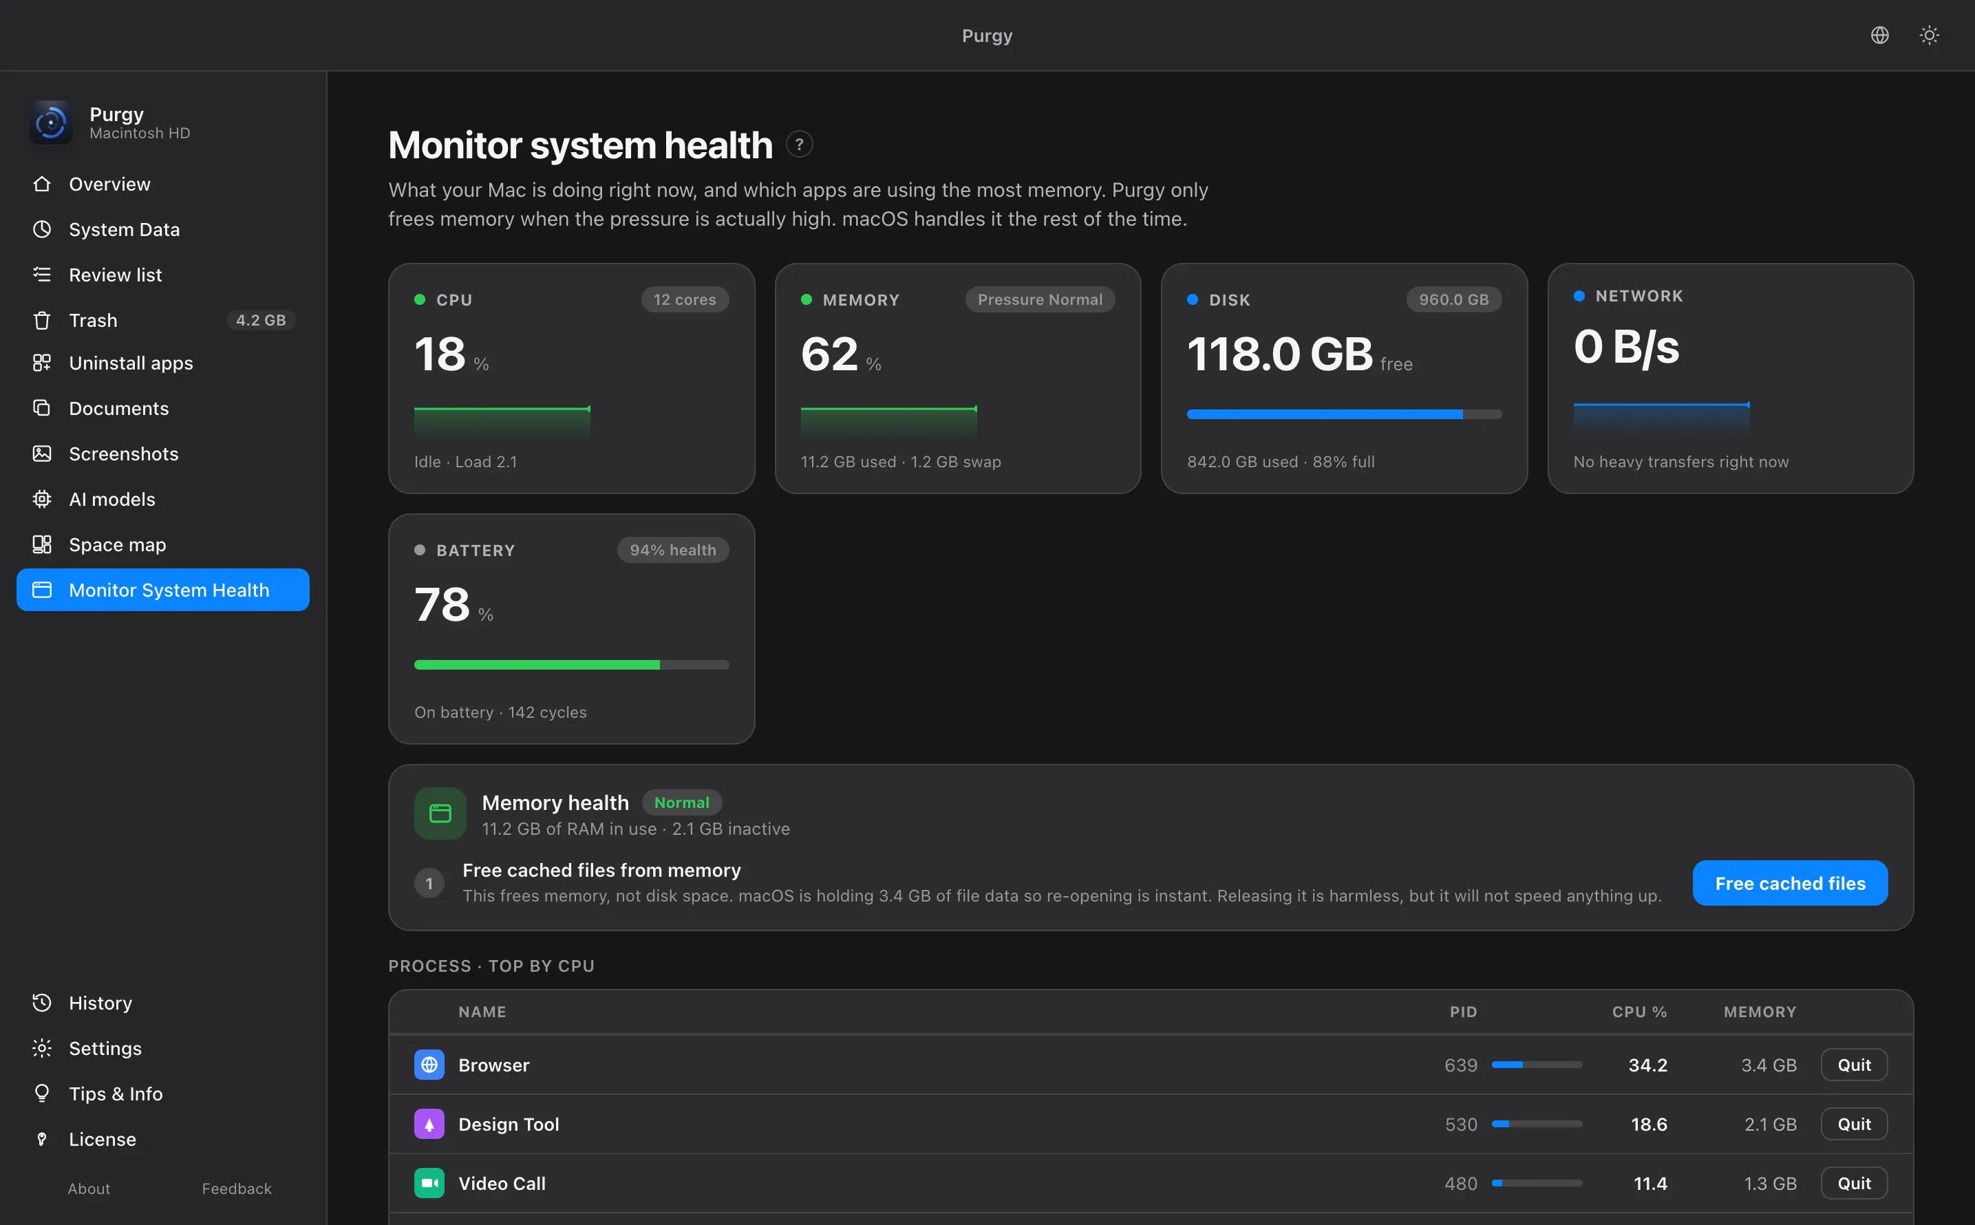Image resolution: width=1975 pixels, height=1225 pixels.
Task: Click the green Memory health card icon
Action: tap(440, 813)
